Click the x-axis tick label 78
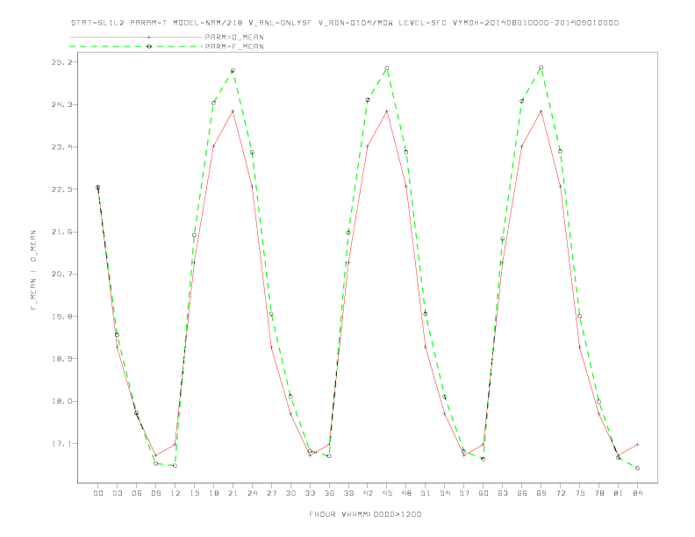Screen dimensions: 695x537 coord(598,493)
